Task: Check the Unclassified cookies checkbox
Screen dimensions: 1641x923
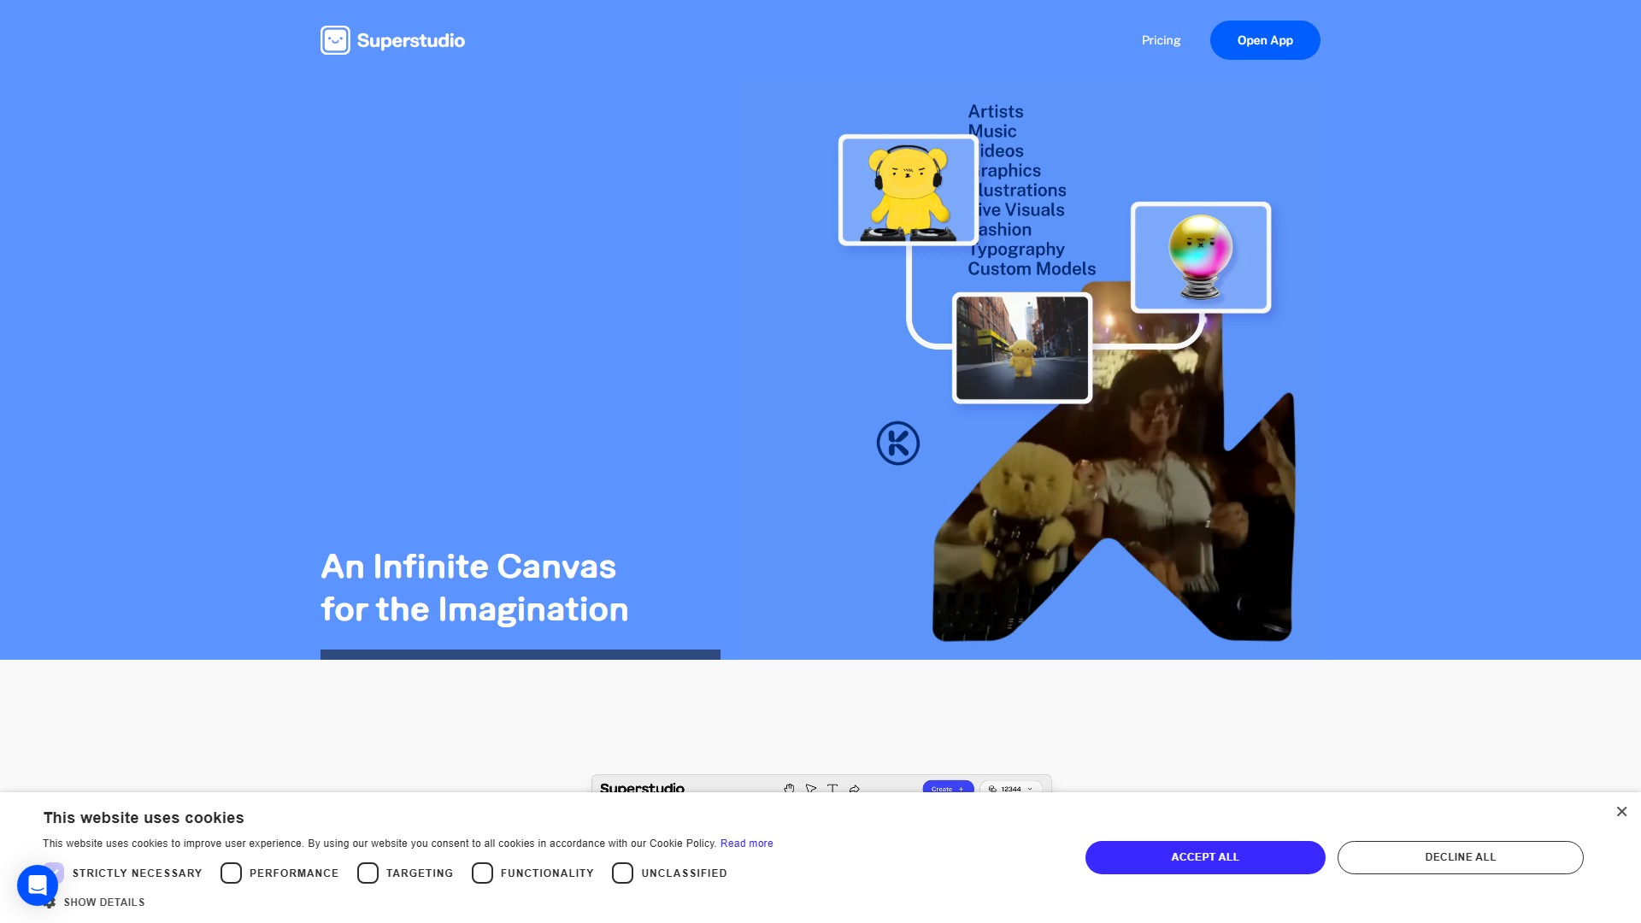Action: coord(622,873)
